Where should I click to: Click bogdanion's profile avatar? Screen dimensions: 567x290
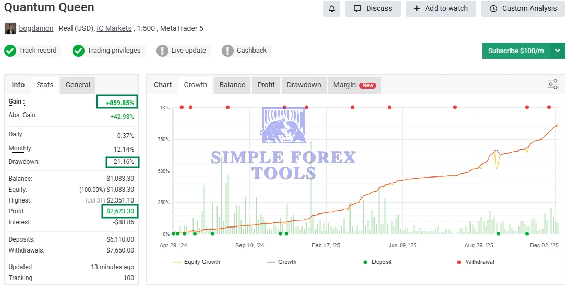(x=10, y=29)
